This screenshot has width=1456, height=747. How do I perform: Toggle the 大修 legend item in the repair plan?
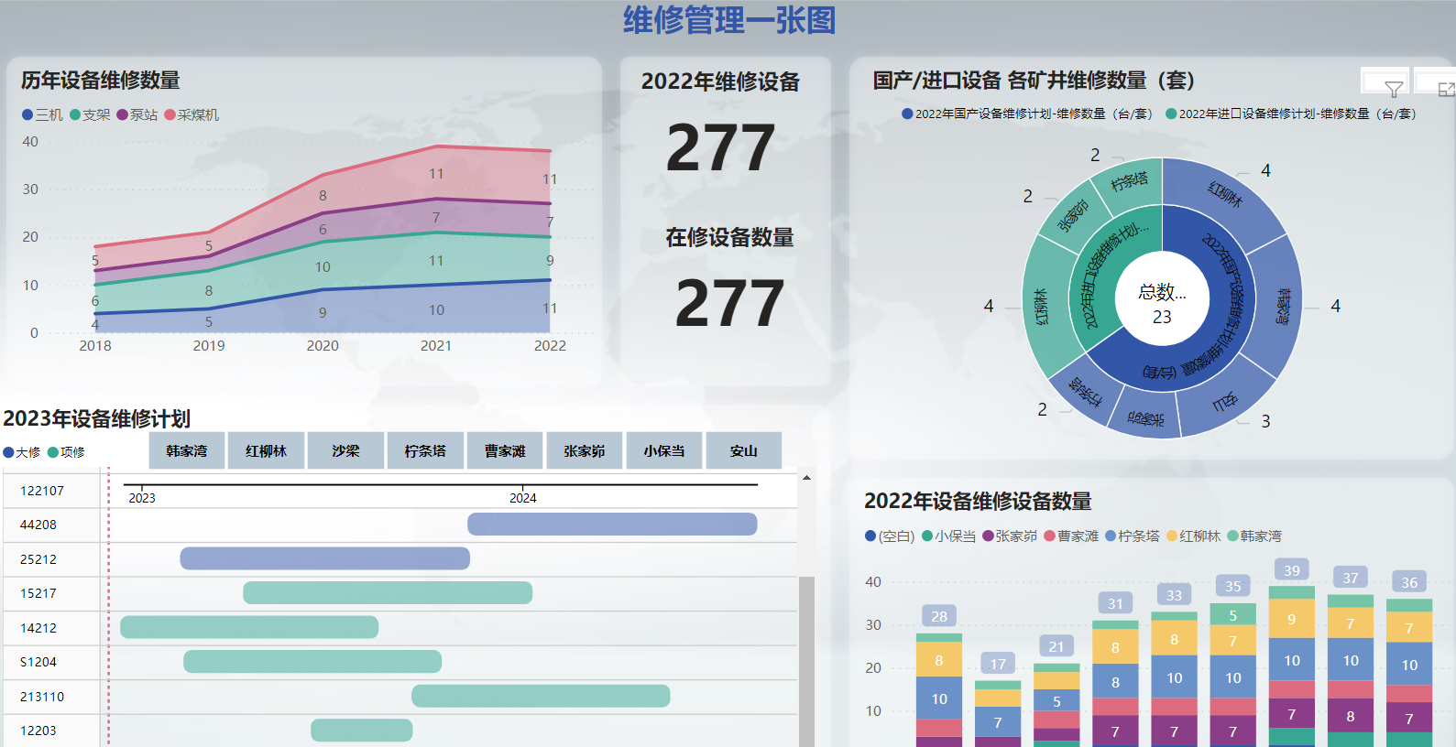22,452
